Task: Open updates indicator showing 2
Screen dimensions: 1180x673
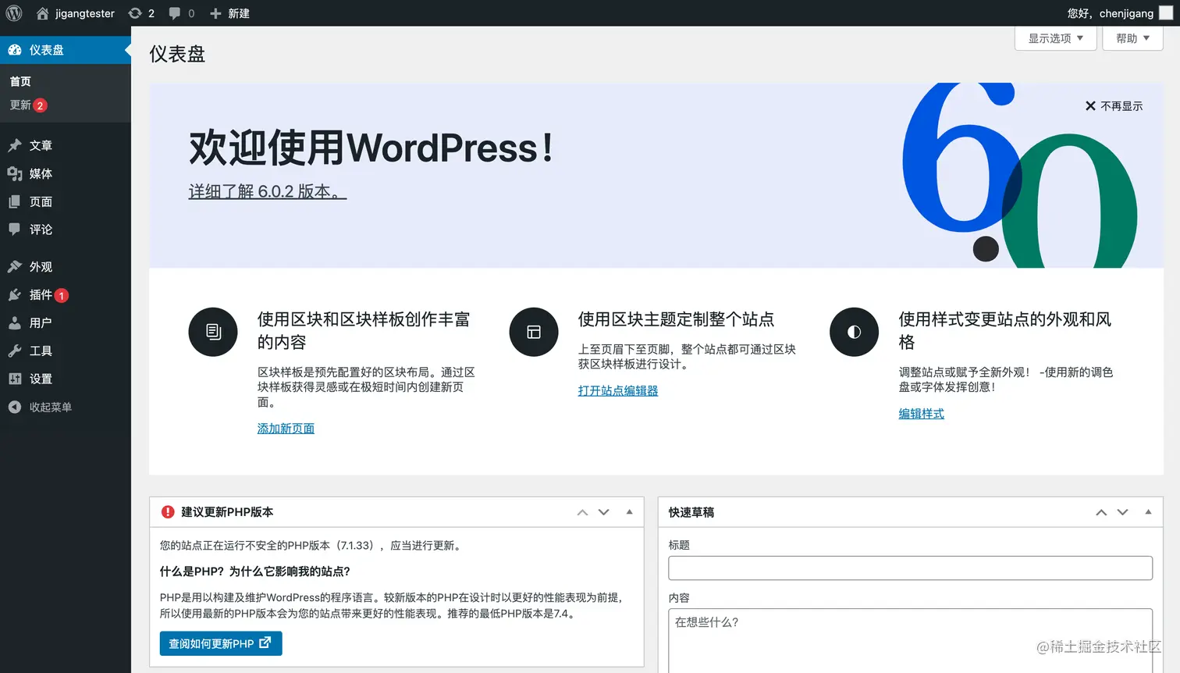Action: (141, 13)
